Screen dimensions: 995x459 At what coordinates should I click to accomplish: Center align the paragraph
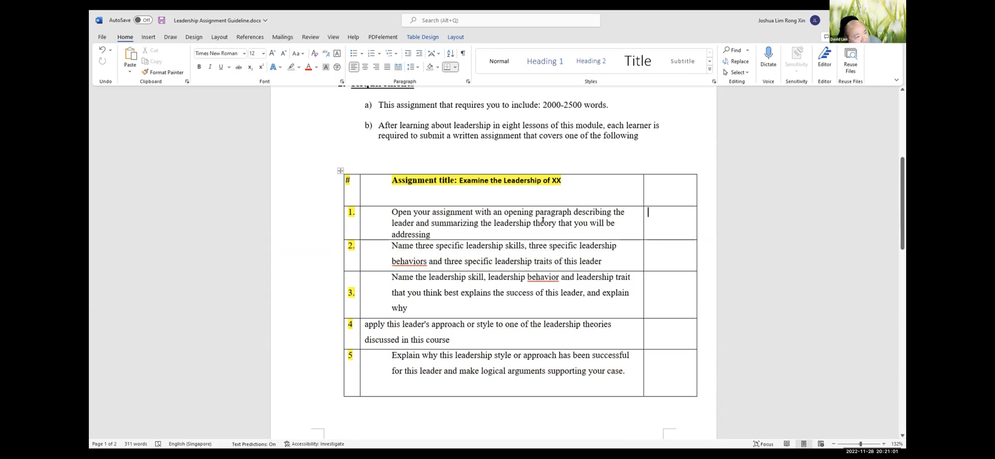[x=365, y=67]
